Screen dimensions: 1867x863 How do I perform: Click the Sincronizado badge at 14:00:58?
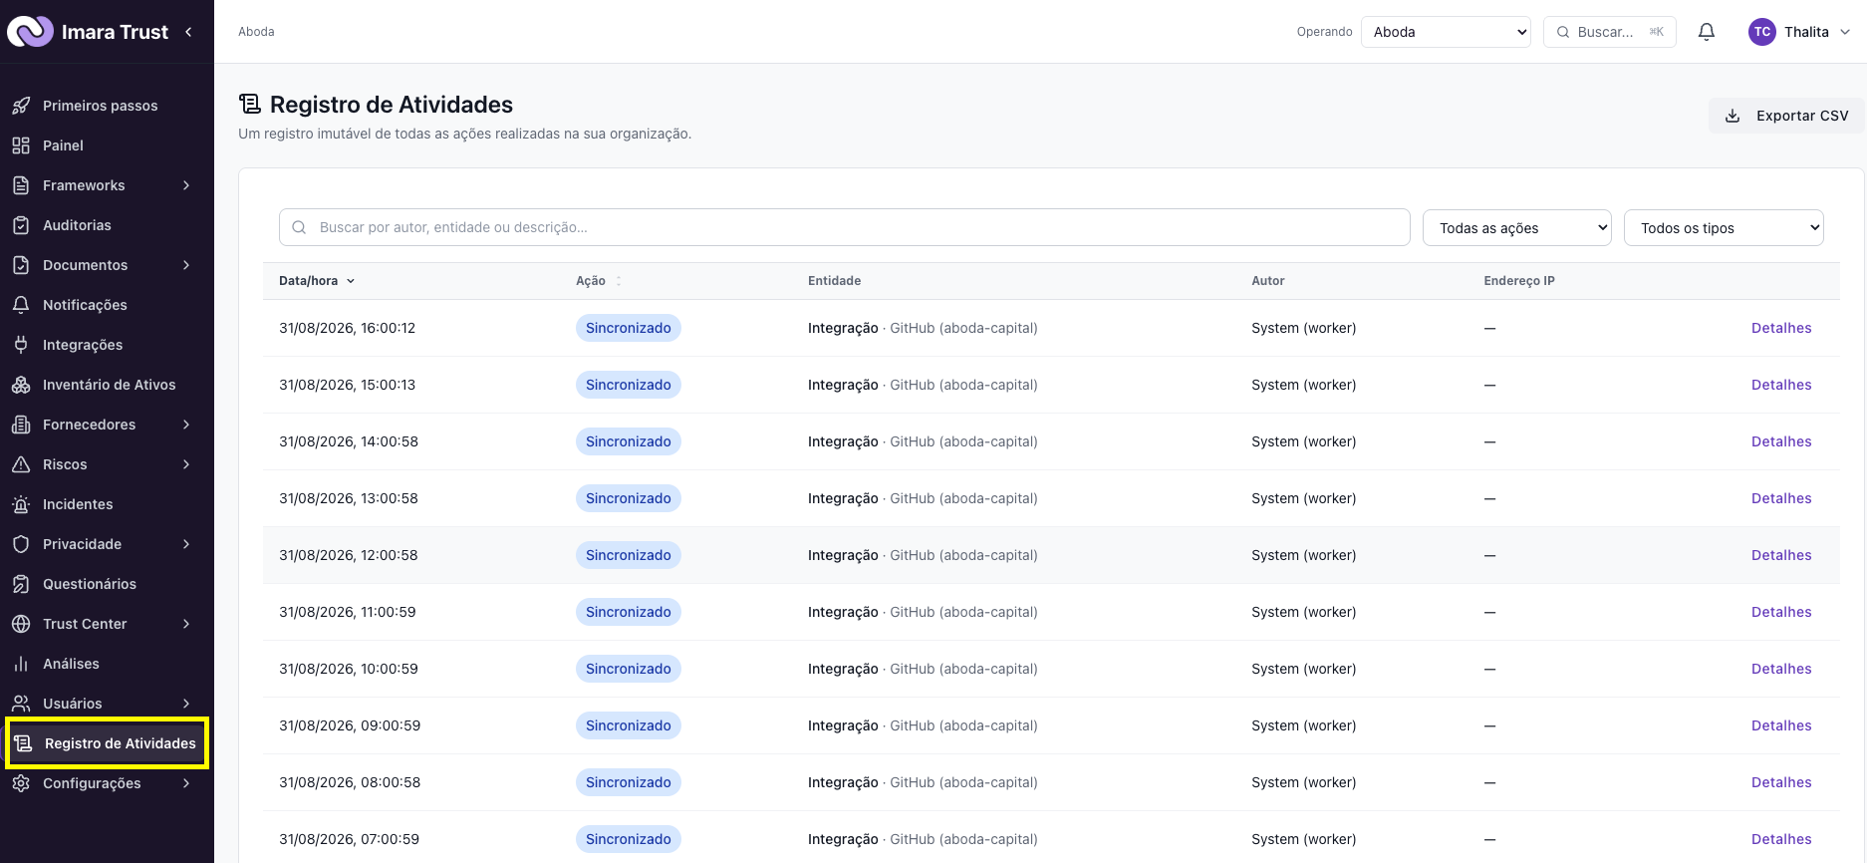point(629,441)
